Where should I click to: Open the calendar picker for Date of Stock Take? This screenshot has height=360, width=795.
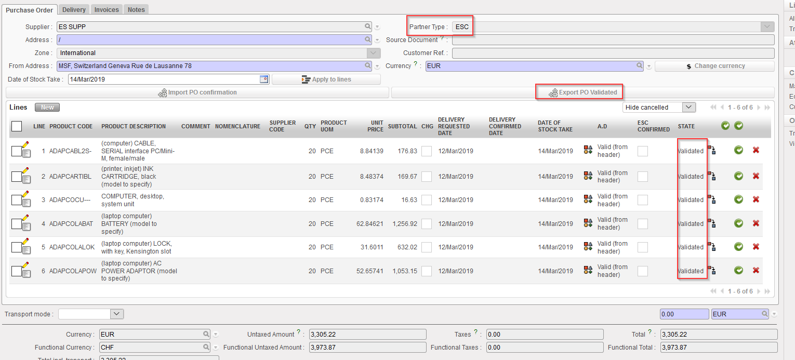tap(264, 79)
